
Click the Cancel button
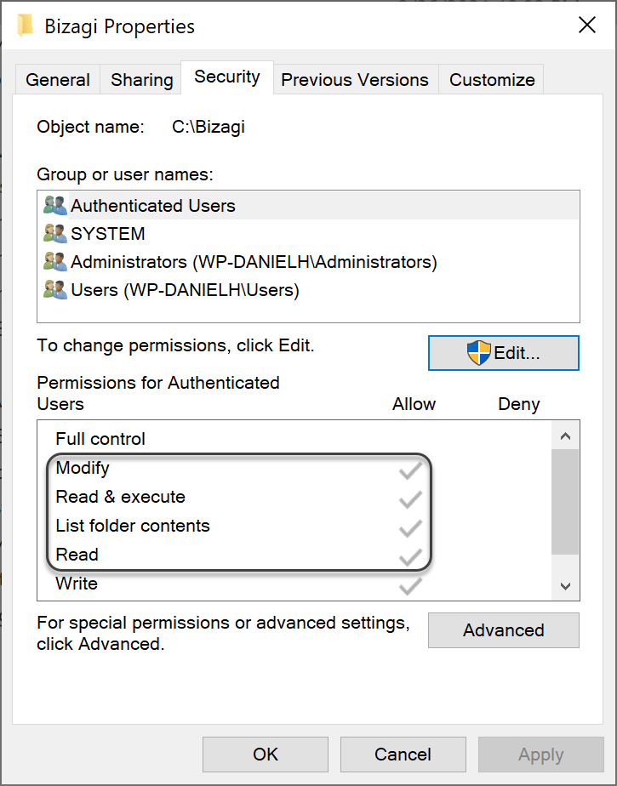[x=403, y=755]
